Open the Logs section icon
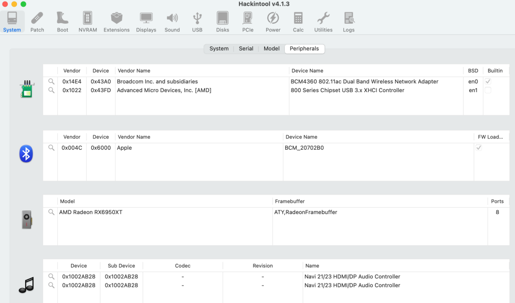The image size is (515, 303). (x=349, y=22)
